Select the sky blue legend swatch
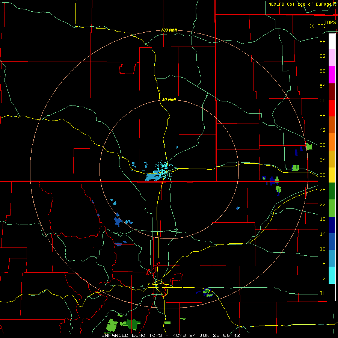The width and height of the screenshot is (338, 338). tap(332, 258)
